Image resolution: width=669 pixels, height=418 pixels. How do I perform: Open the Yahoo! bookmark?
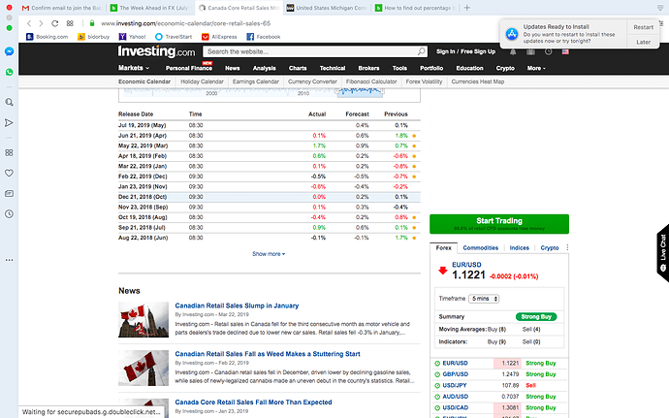pos(132,37)
